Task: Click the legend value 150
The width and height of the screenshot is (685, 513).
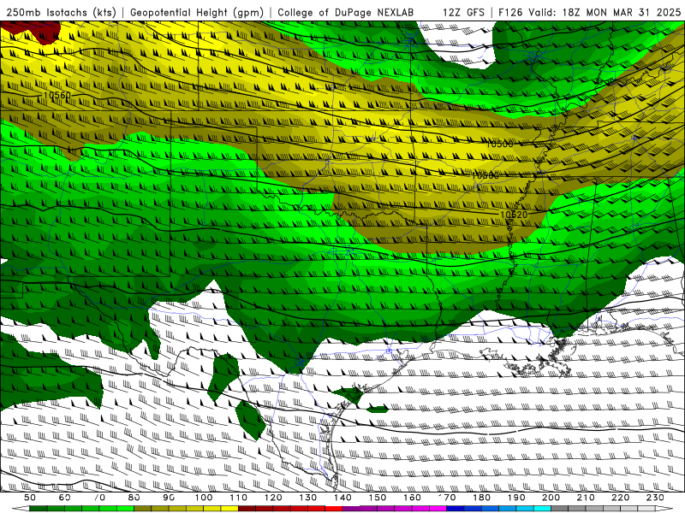Action: click(x=377, y=498)
